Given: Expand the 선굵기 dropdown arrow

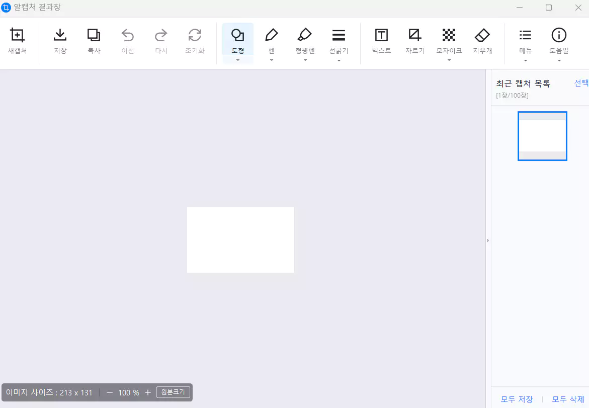Looking at the screenshot, I should (339, 60).
